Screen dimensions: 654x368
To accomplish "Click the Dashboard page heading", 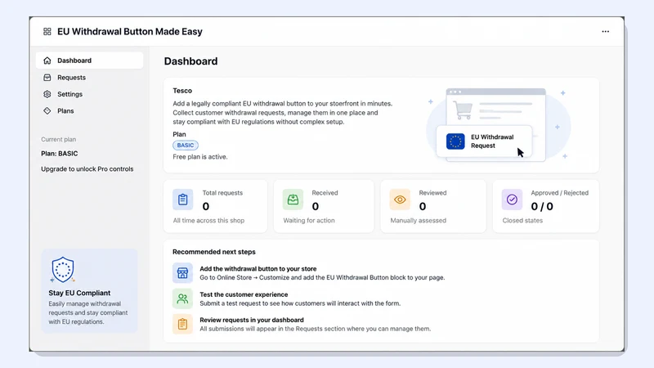I will click(x=190, y=61).
